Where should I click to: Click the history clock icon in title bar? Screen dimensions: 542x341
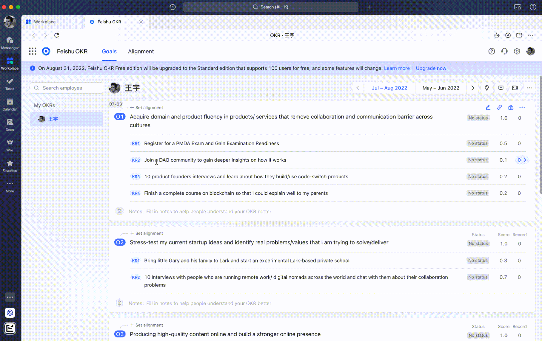point(173,7)
